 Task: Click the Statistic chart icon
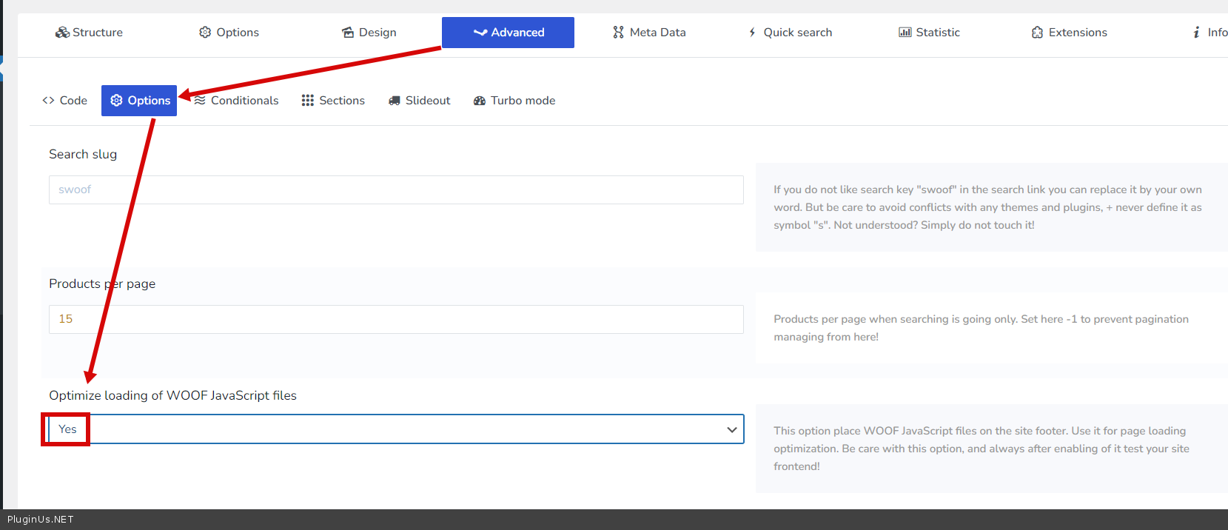point(905,33)
